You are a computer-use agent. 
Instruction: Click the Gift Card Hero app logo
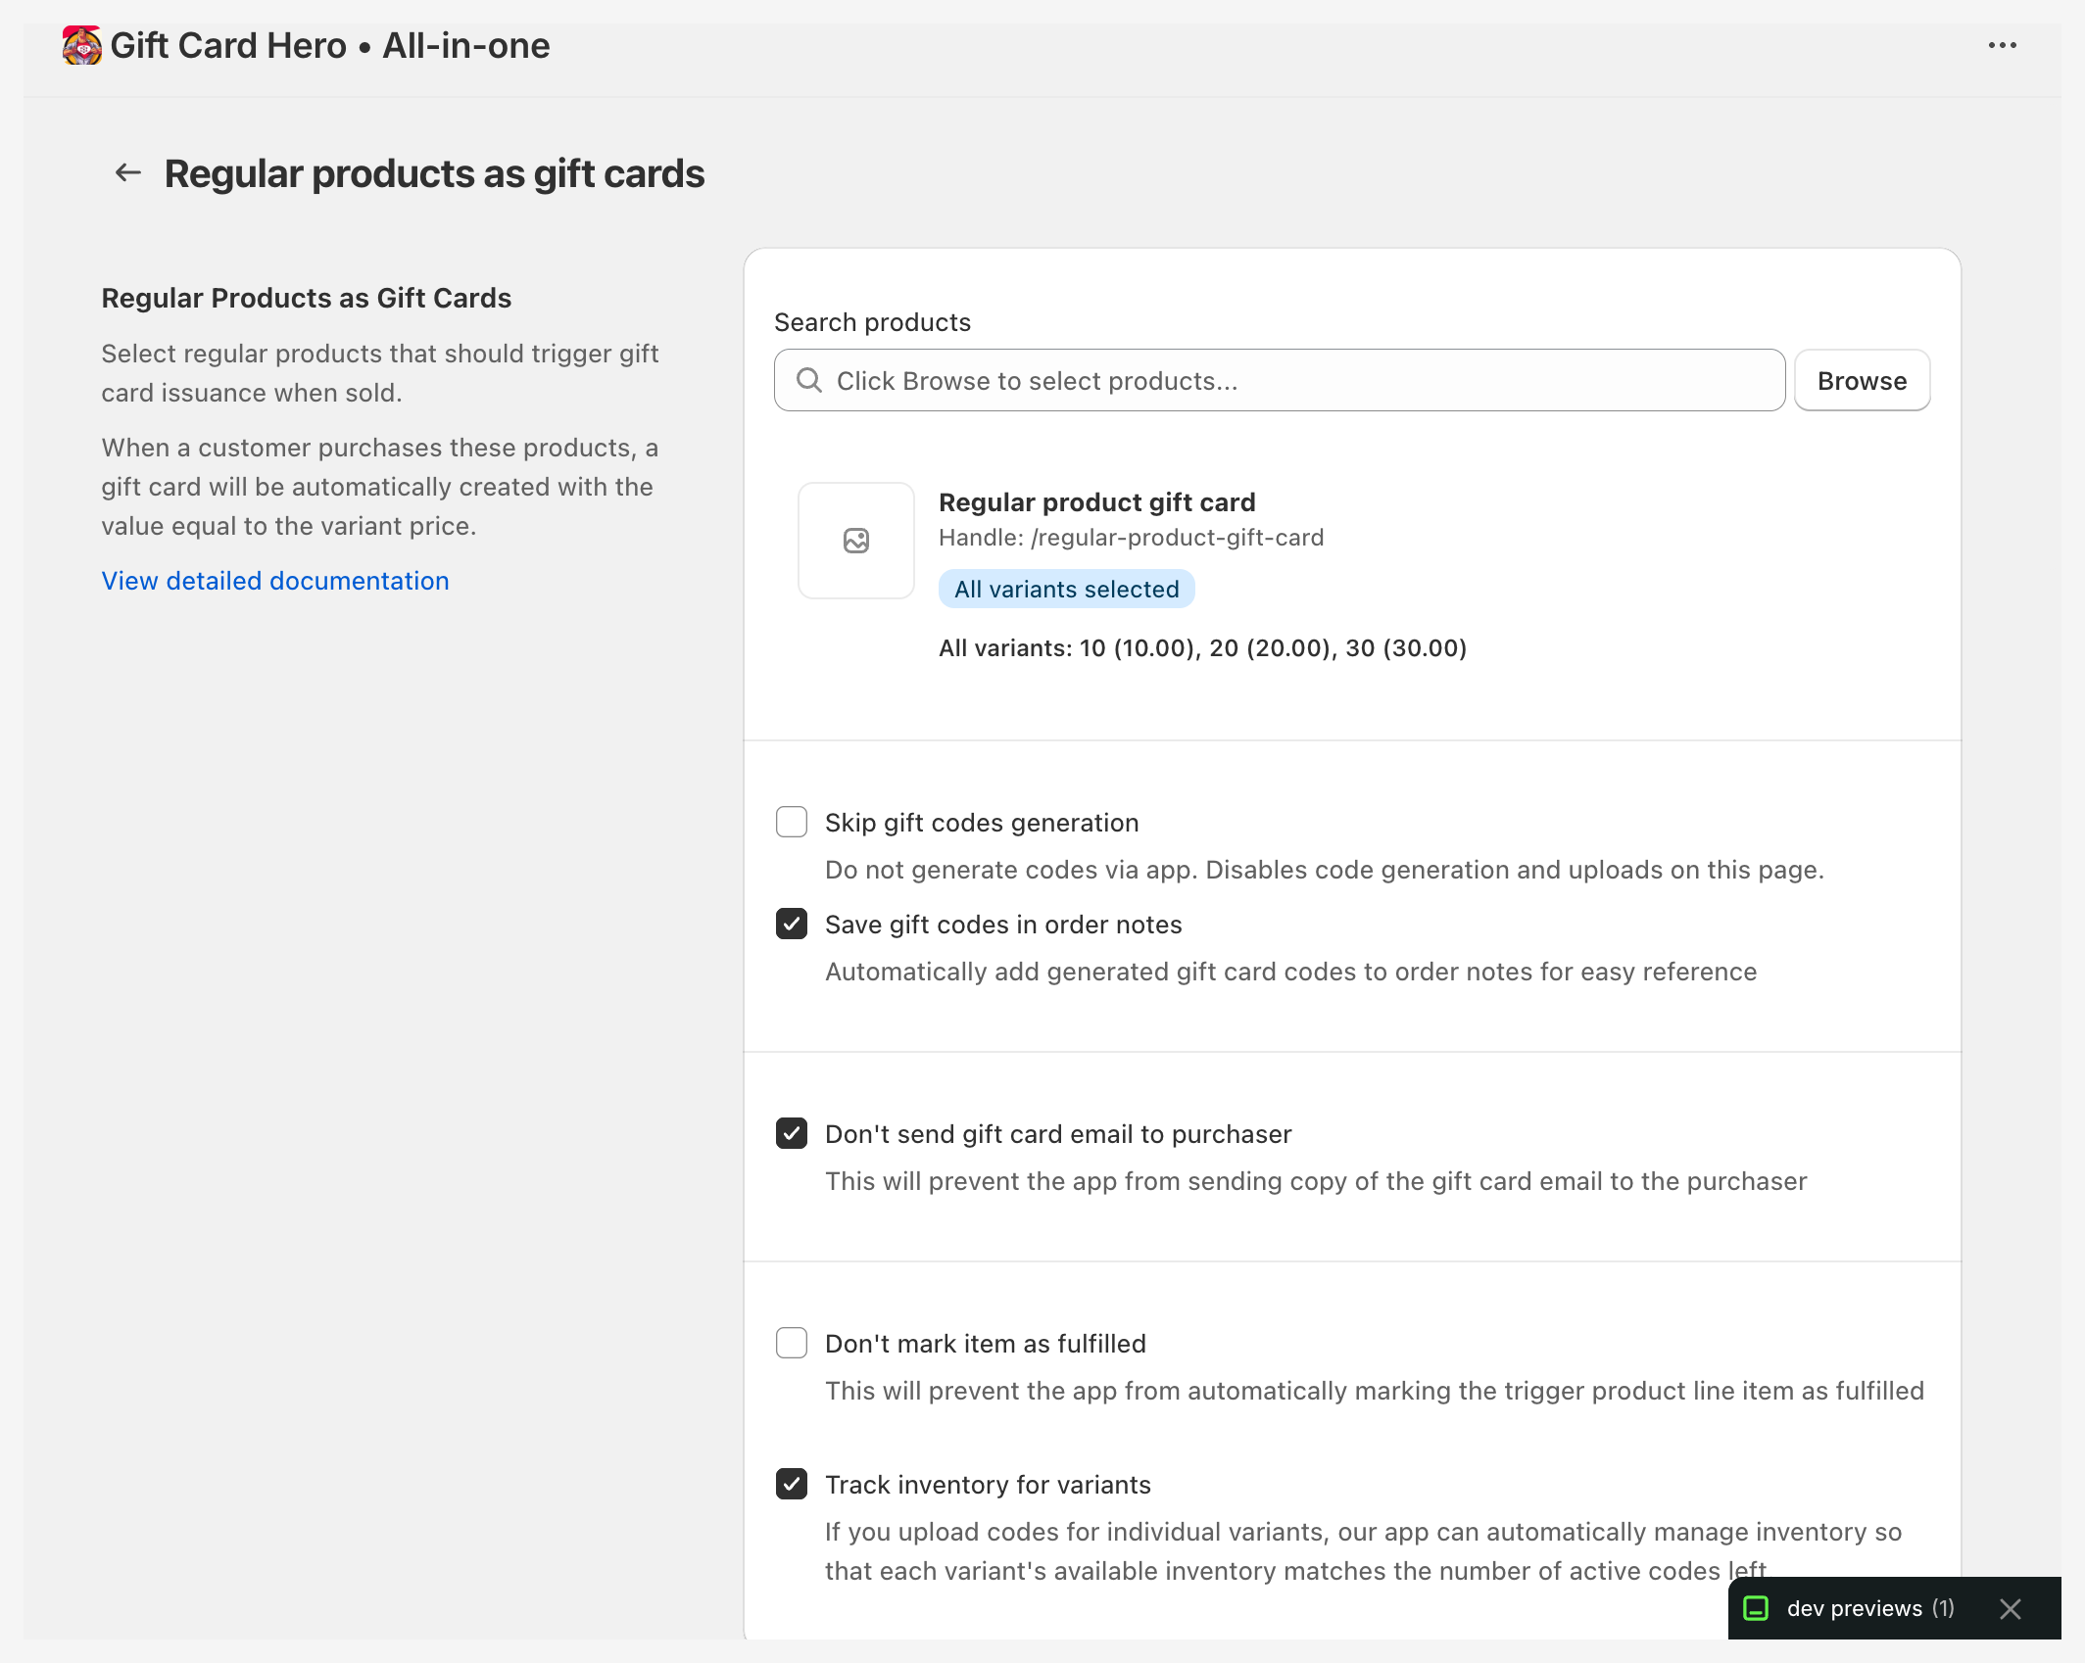(x=81, y=45)
